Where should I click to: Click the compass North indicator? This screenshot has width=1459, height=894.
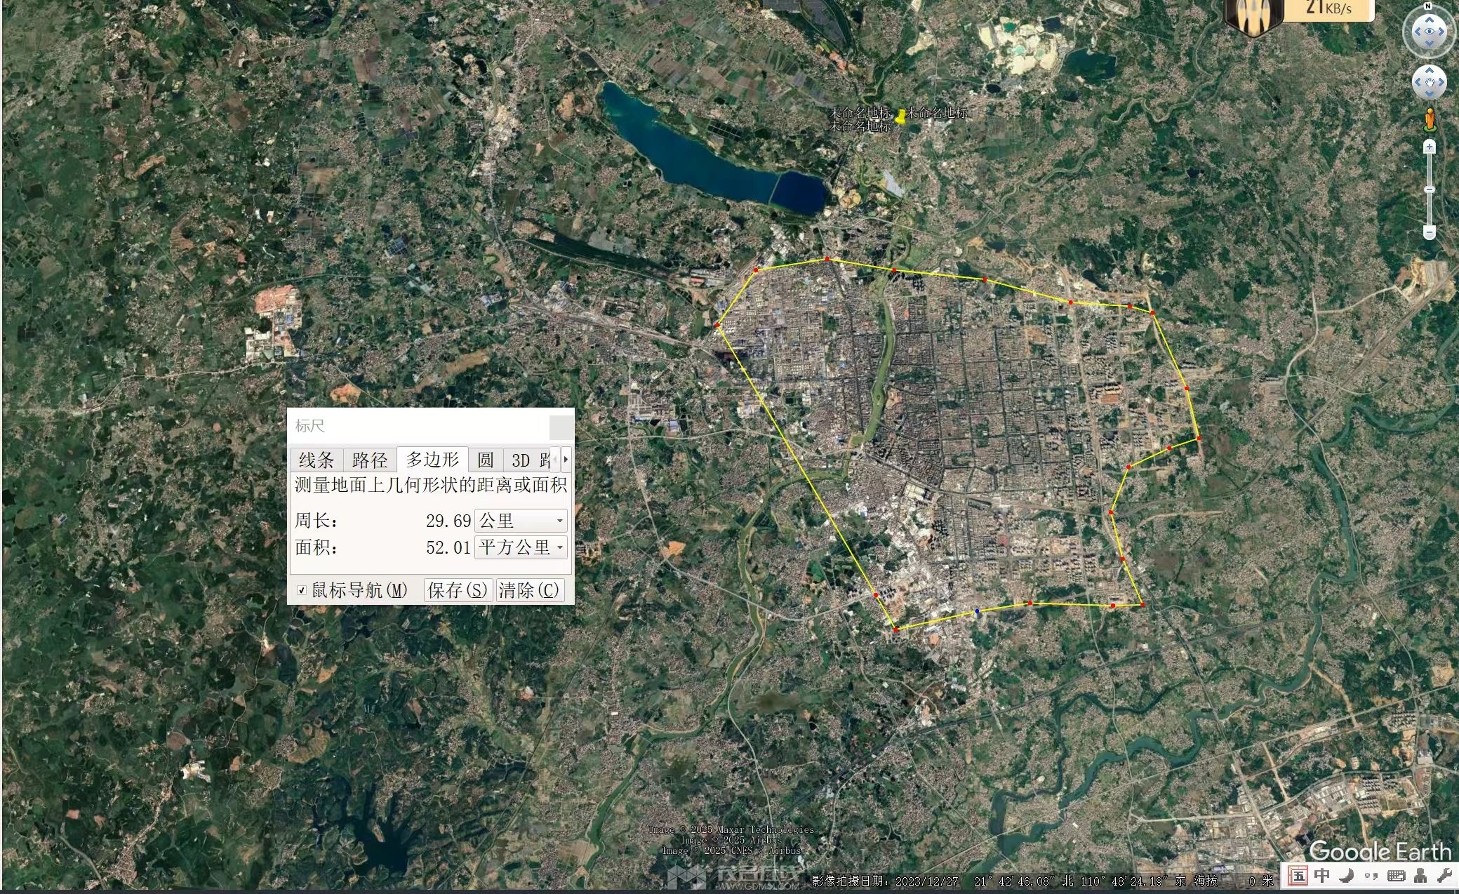1429,6
